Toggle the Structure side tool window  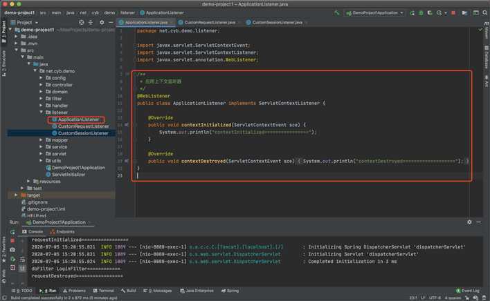pyautogui.click(x=3, y=64)
